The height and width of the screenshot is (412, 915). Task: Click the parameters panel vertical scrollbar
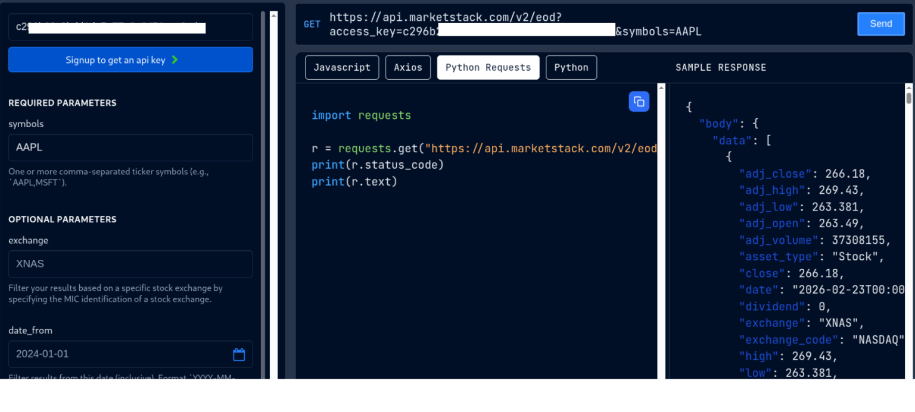click(263, 195)
